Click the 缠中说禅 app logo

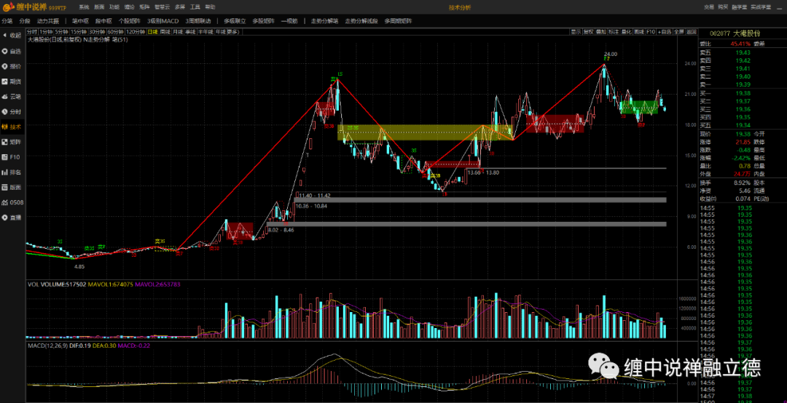34,7
